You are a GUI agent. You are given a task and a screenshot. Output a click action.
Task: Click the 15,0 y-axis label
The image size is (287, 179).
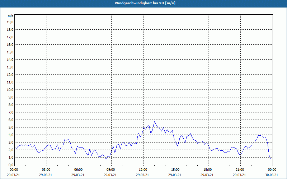pos(10,52)
